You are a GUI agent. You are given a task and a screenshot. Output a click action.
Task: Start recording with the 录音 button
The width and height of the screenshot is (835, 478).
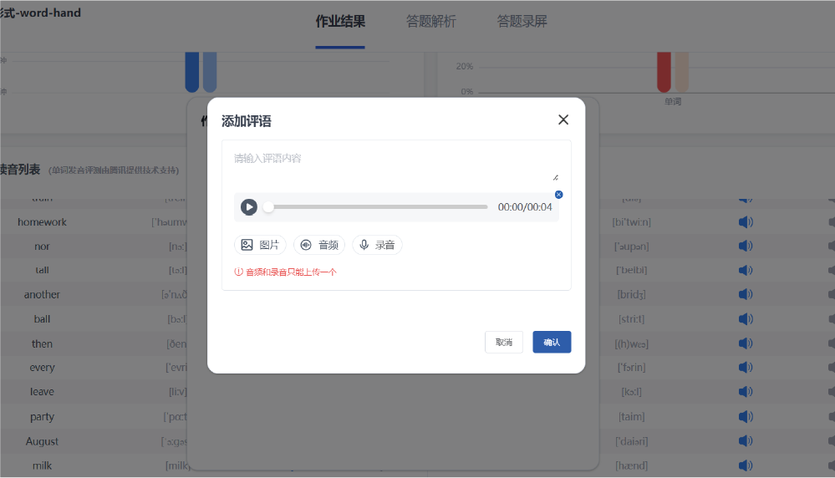(377, 245)
